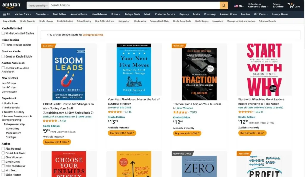Tick the Alex Hormozi author checkbox

pyautogui.click(x=3, y=149)
